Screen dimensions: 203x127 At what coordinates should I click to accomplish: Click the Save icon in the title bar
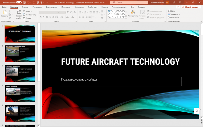pos(25,2)
